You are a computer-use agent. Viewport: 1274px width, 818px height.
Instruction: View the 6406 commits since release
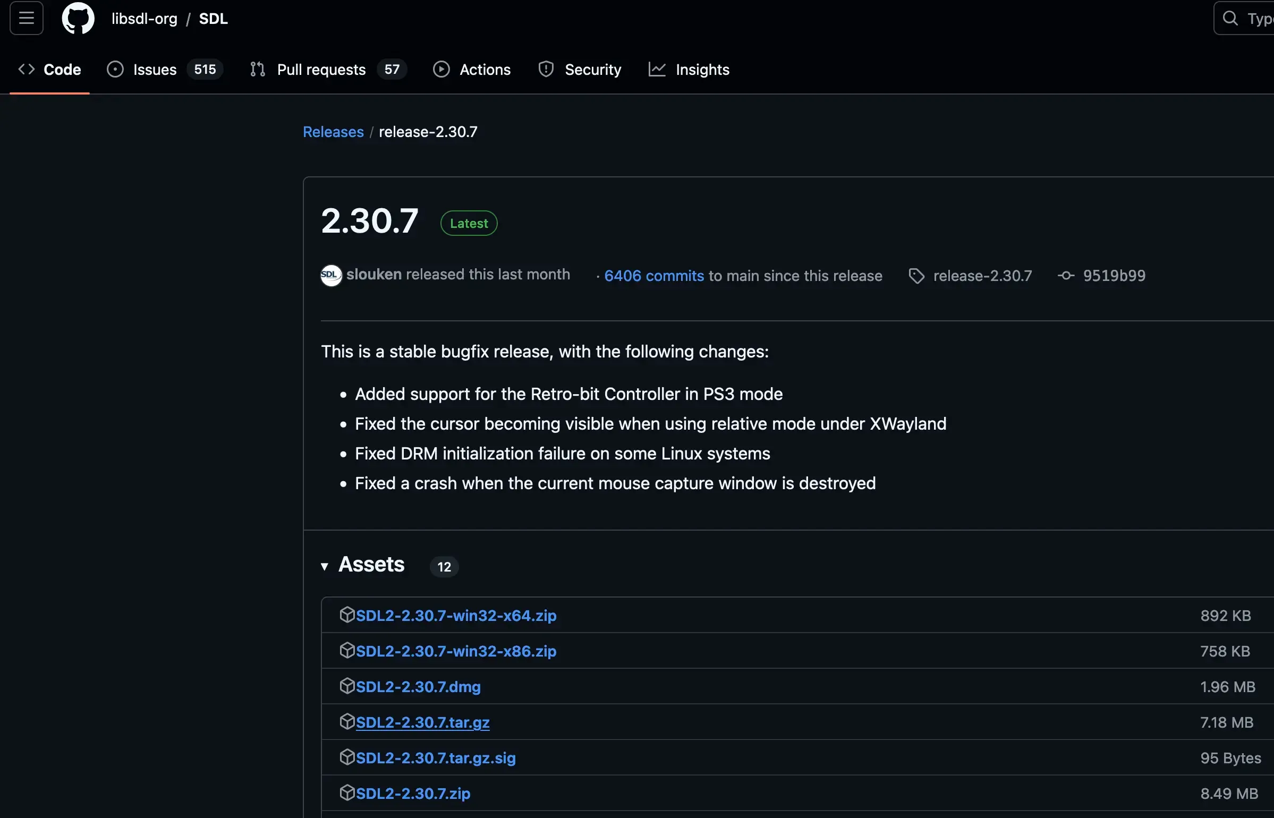point(654,275)
